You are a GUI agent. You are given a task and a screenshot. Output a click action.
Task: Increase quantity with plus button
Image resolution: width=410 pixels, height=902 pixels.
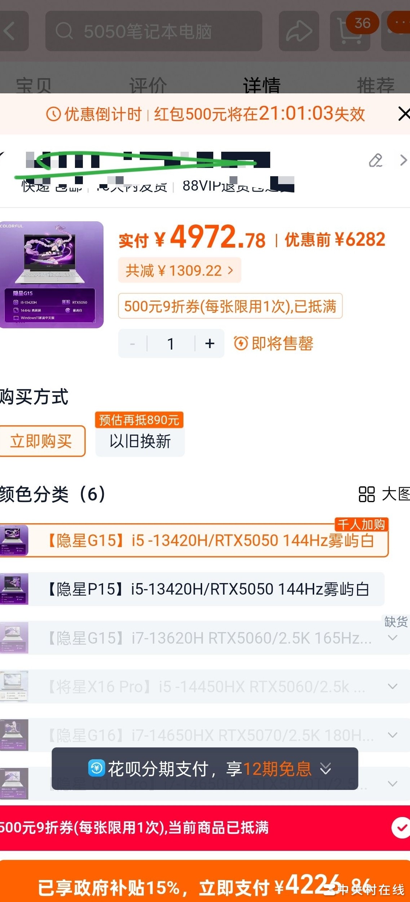coord(210,343)
